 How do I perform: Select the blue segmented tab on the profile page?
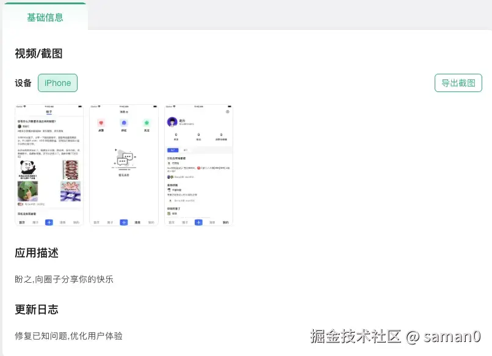tap(173, 149)
